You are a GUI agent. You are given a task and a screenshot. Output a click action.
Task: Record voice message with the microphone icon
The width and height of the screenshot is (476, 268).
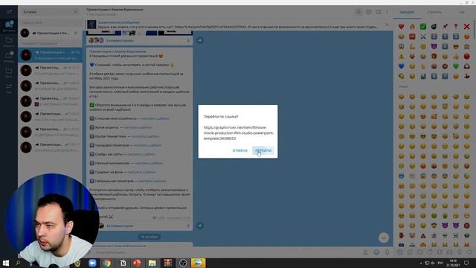[x=387, y=252]
